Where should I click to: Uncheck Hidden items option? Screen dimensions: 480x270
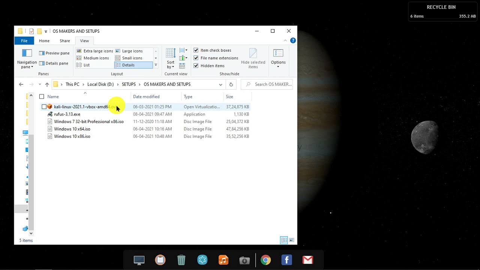coord(209,66)
